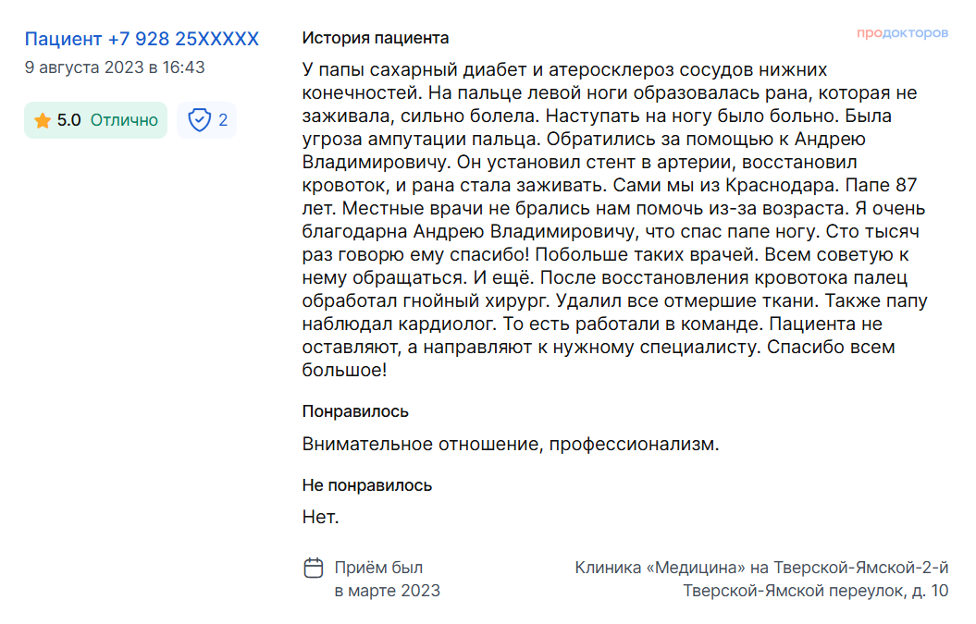Viewport: 976px width, 624px height.
Task: Click the История пациента heading
Action: click(376, 38)
